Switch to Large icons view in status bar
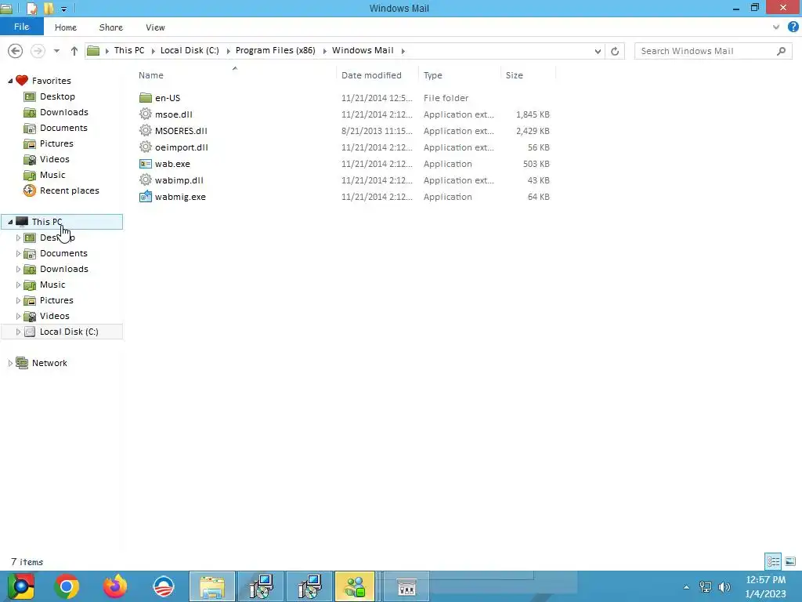The width and height of the screenshot is (802, 602). [x=790, y=561]
